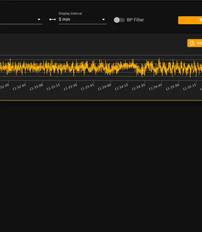
Task: Click the orange NO button below the filter button
Action: (195, 43)
